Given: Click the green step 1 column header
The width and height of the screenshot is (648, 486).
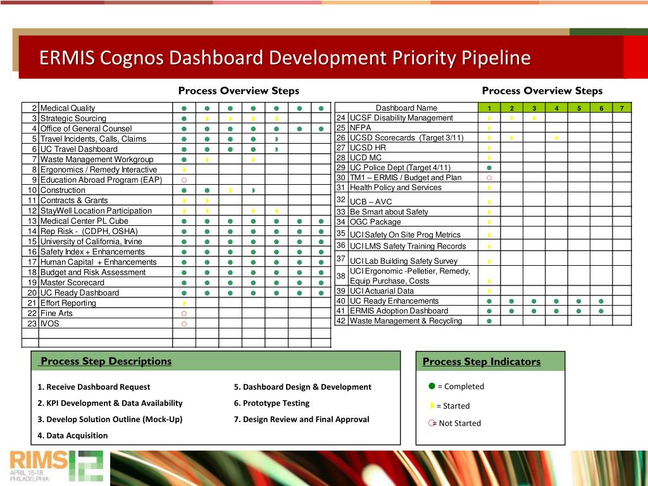Looking at the screenshot, I should click(489, 108).
